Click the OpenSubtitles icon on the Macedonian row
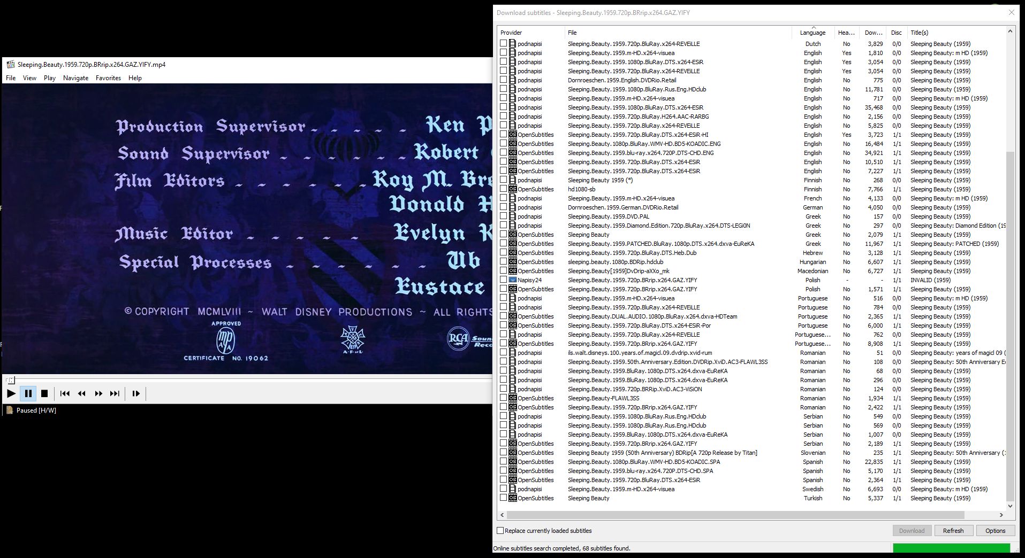This screenshot has width=1025, height=558. (512, 271)
